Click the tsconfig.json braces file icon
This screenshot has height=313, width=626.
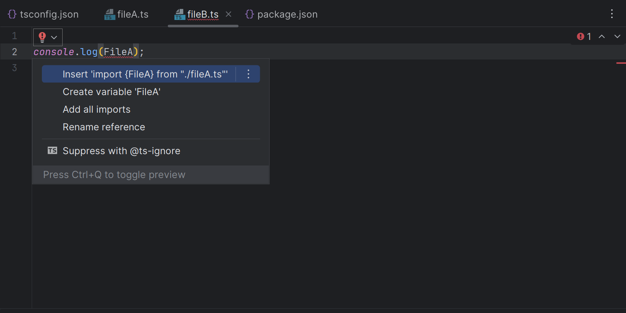pos(12,14)
